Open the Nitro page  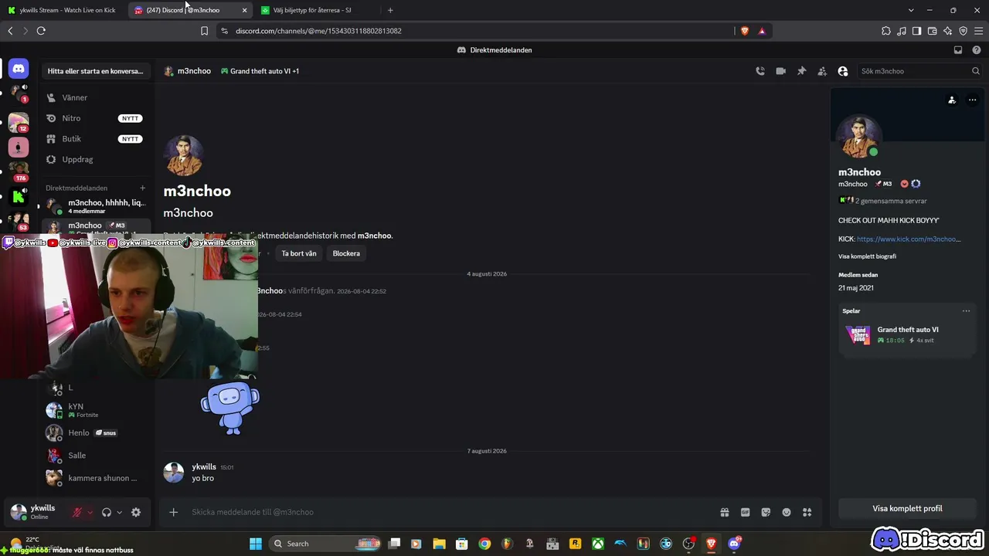coord(96,118)
